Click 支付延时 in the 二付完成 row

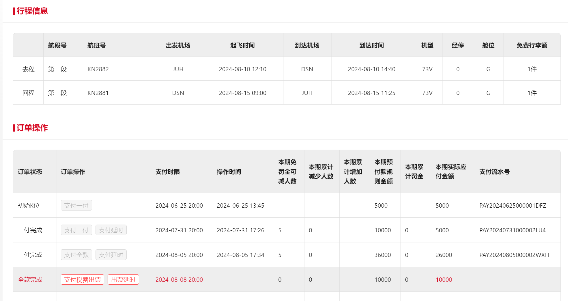coord(111,255)
